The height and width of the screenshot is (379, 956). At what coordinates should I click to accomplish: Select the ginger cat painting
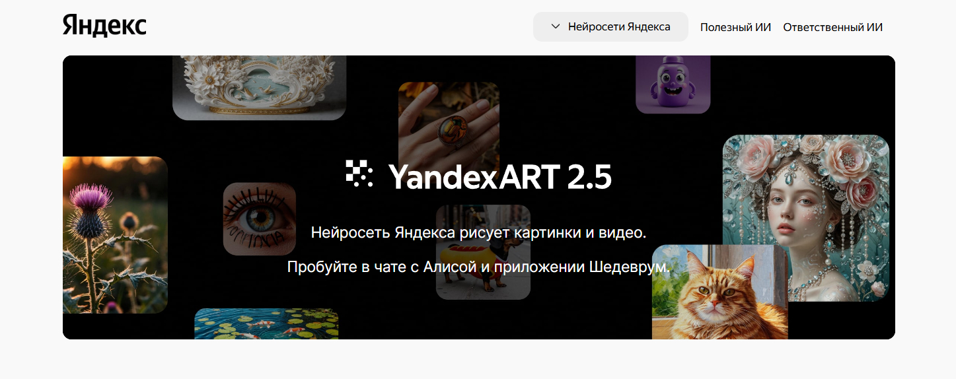coord(719,292)
